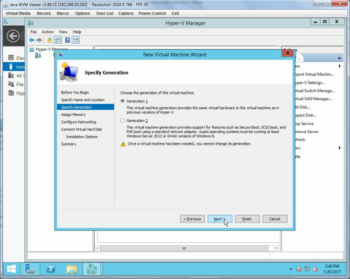Screen dimensions: 350x279
Task: Open the Capture menu
Action: click(x=126, y=13)
